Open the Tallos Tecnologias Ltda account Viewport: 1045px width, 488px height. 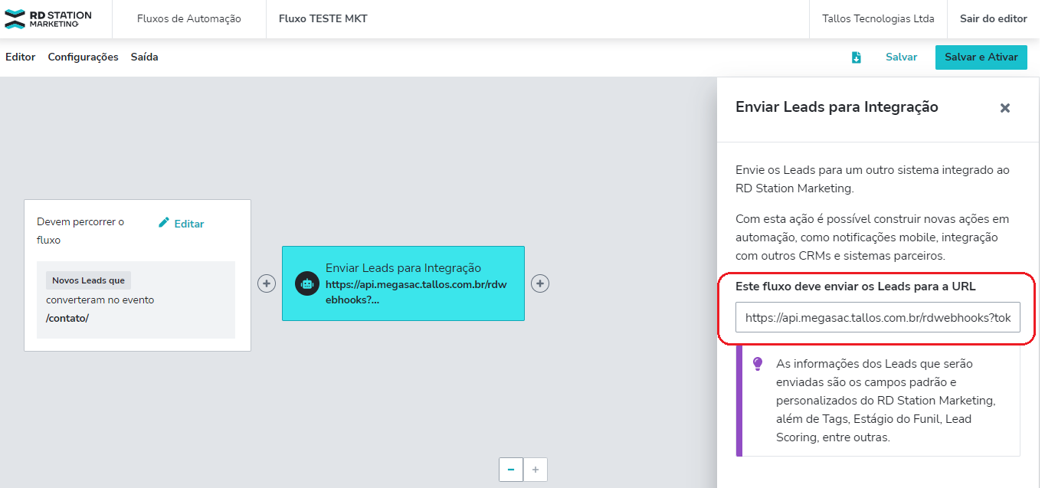pyautogui.click(x=878, y=19)
